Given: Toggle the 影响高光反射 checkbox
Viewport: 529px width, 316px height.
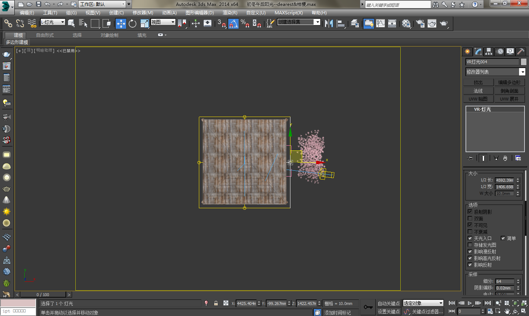Looking at the screenshot, I should [470, 258].
